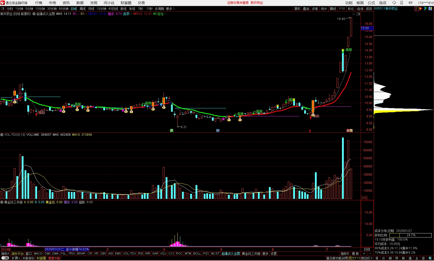Image resolution: width=434 pixels, height=261 pixels.
Task: Click the blue window layout icon at far right
Action: coord(430,9)
